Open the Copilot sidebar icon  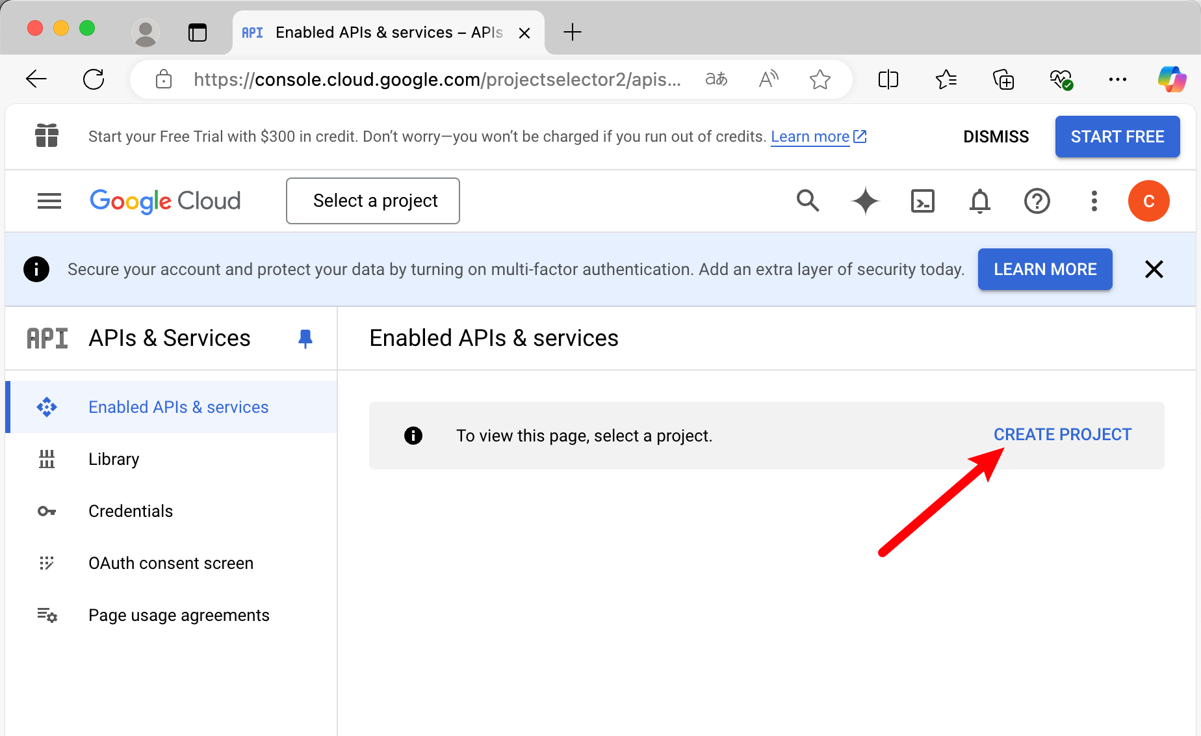(x=1172, y=79)
